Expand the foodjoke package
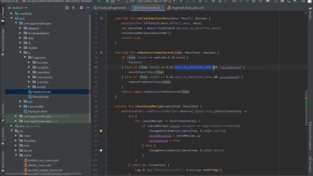The width and height of the screenshot is (313, 176). [29, 67]
